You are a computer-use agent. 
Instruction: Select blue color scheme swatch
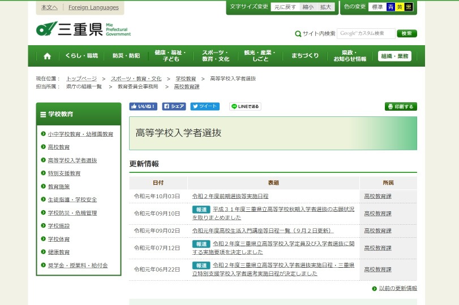point(391,7)
